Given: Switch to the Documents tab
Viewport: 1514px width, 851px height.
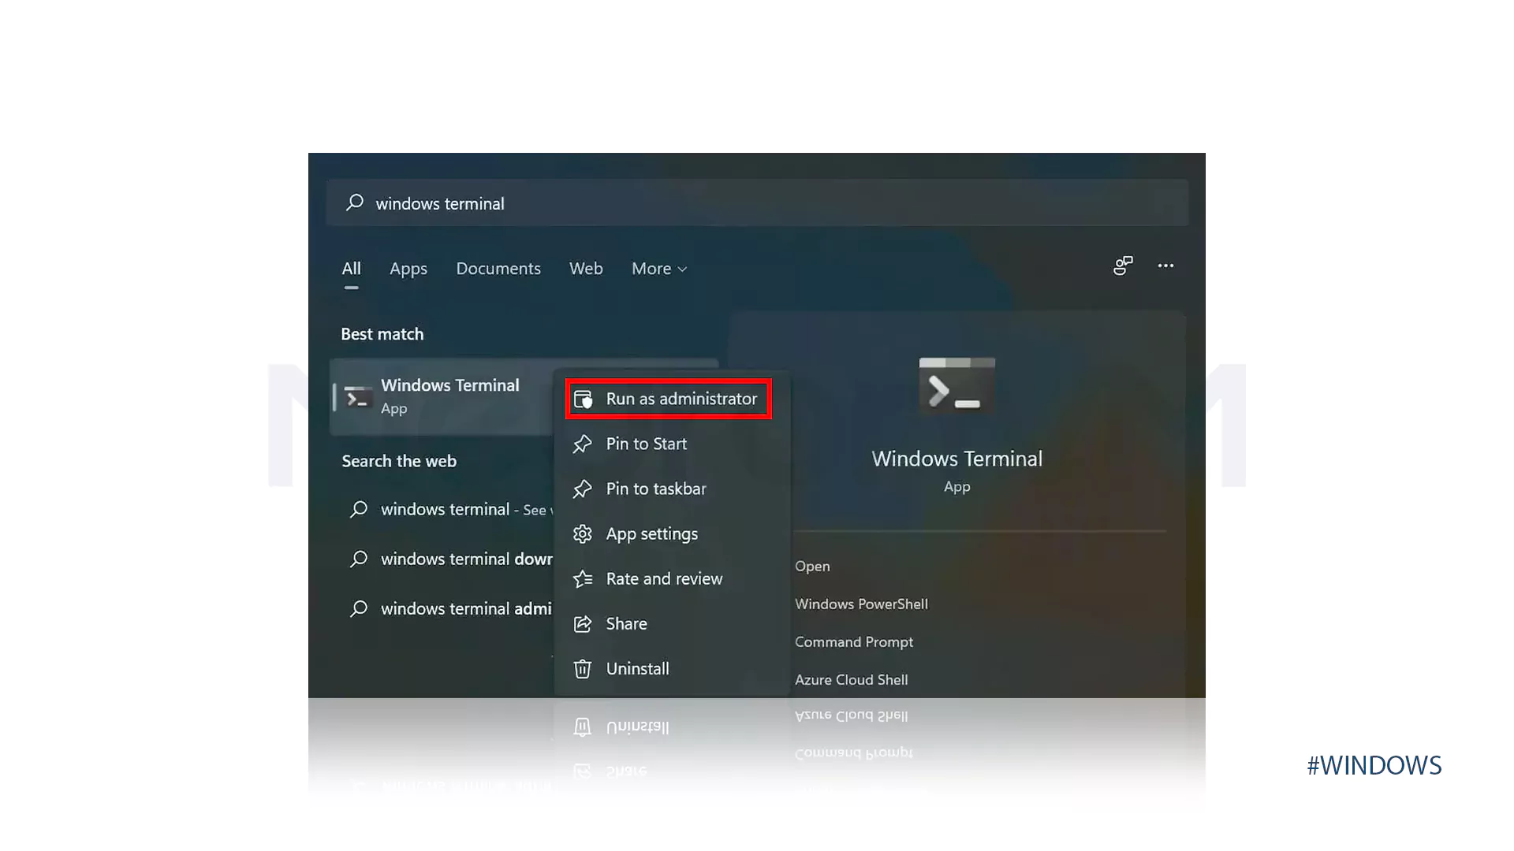Looking at the screenshot, I should point(498,269).
